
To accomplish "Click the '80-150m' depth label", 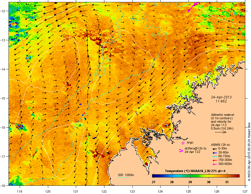I will tap(224, 156).
